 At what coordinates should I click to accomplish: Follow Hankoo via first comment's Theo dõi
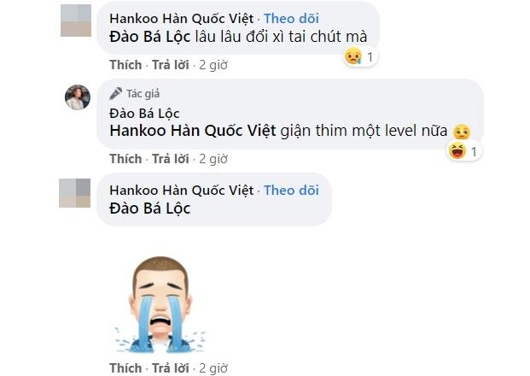[291, 18]
